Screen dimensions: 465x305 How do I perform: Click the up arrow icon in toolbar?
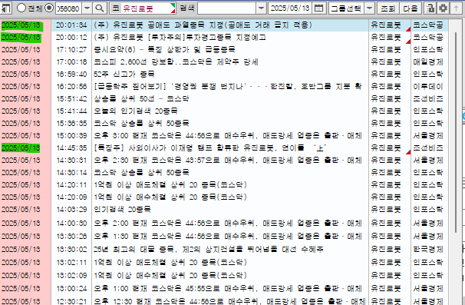tap(456, 8)
